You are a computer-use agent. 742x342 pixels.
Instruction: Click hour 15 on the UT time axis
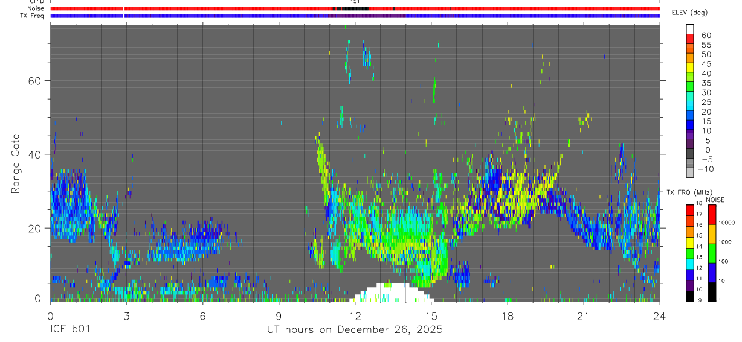431,315
